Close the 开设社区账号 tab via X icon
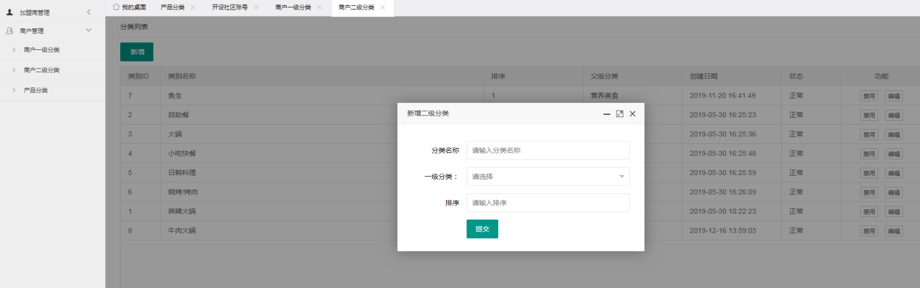The width and height of the screenshot is (920, 288). click(x=256, y=7)
